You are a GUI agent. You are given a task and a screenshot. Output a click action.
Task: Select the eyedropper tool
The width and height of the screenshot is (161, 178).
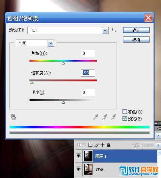click(x=96, y=117)
